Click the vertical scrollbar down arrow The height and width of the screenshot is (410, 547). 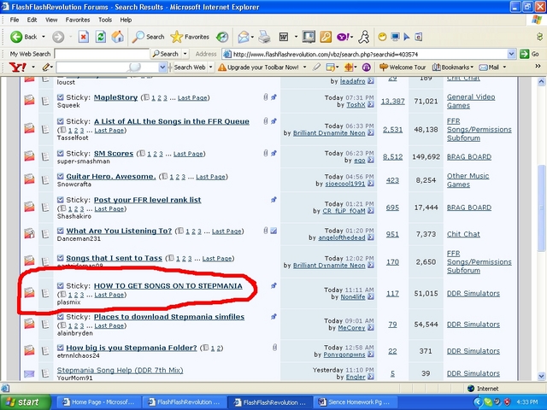pyautogui.click(x=541, y=376)
